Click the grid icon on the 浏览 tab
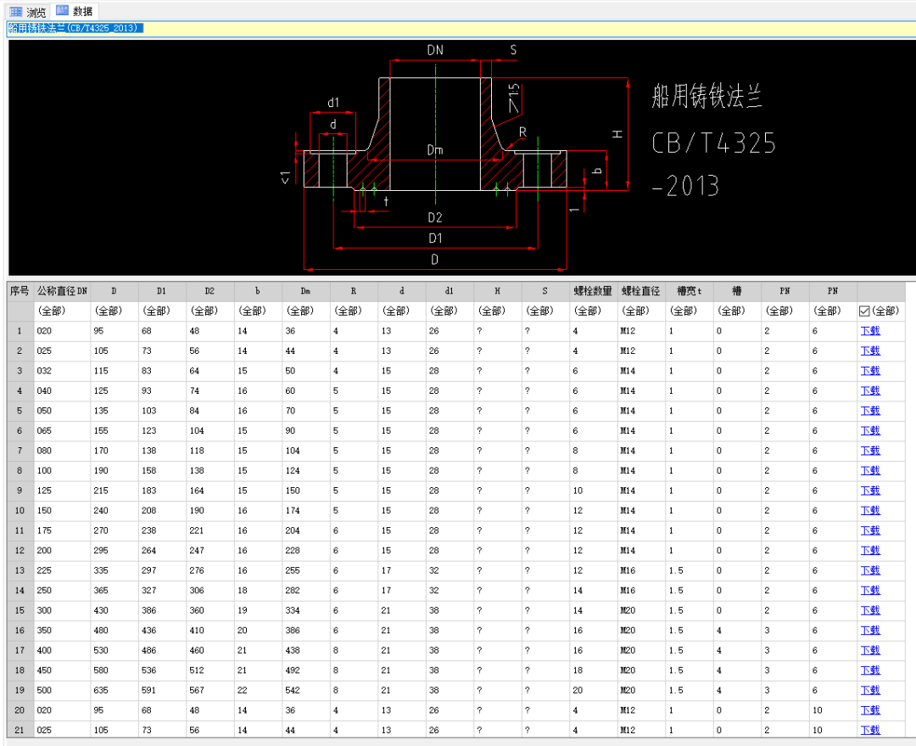The height and width of the screenshot is (746, 916). click(15, 12)
